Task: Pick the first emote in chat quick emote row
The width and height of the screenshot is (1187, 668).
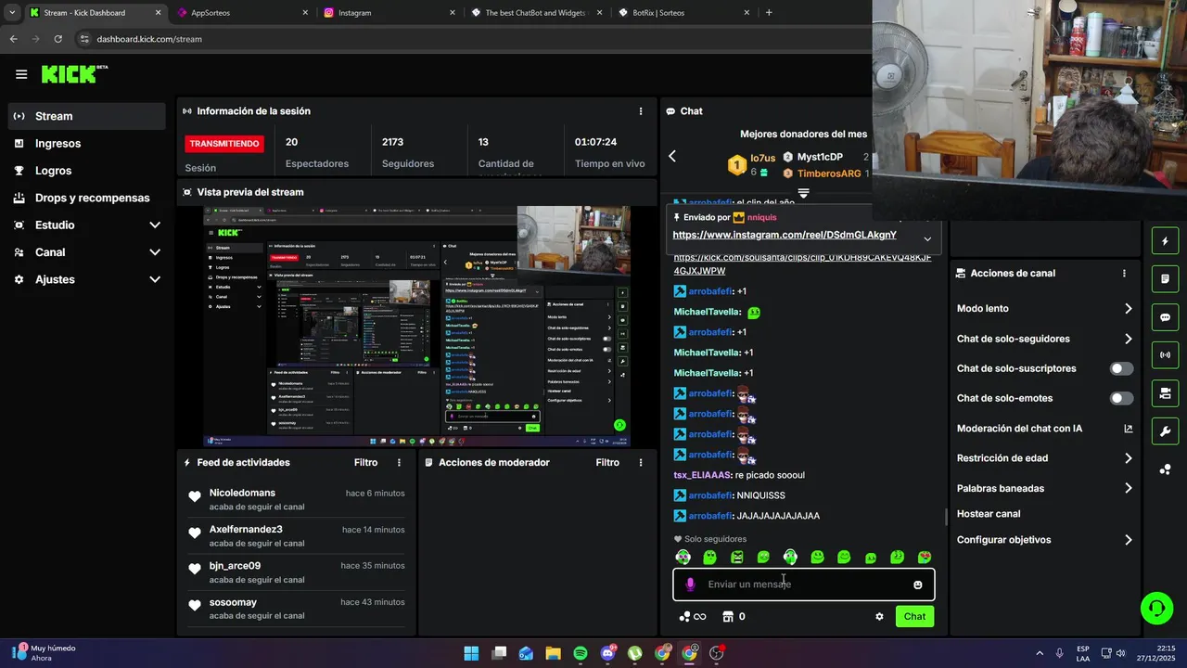Action: 683,558
